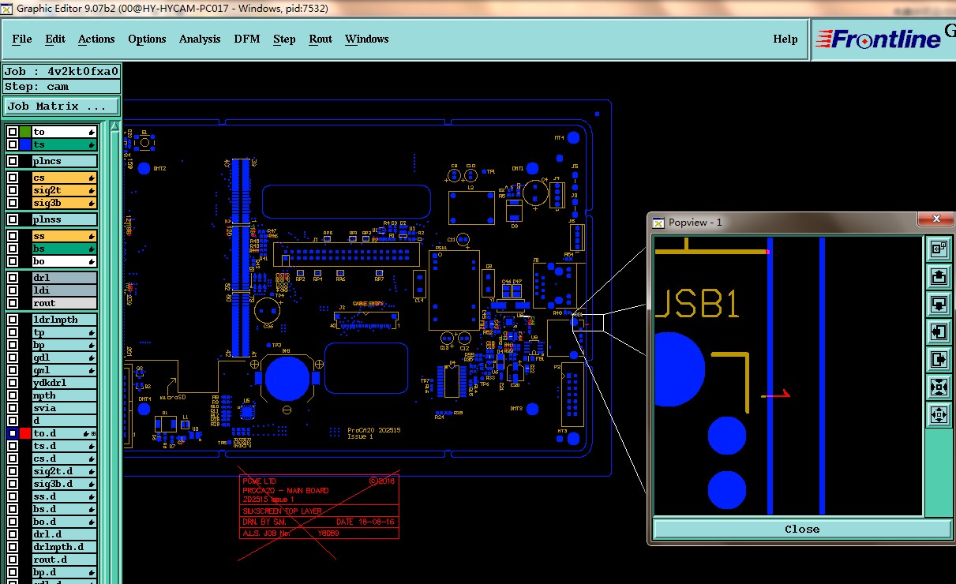
Task: Open the Windows menu
Action: click(x=366, y=39)
